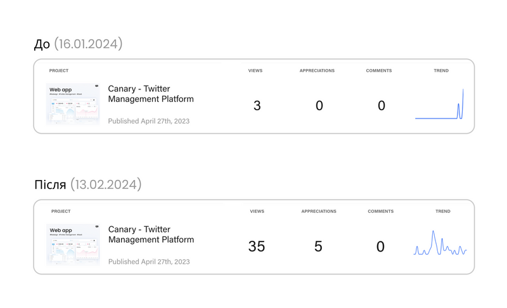Screen dimensions: 507x308
Task: Click the top trend sparkline with single spike
Action: pyautogui.click(x=439, y=104)
